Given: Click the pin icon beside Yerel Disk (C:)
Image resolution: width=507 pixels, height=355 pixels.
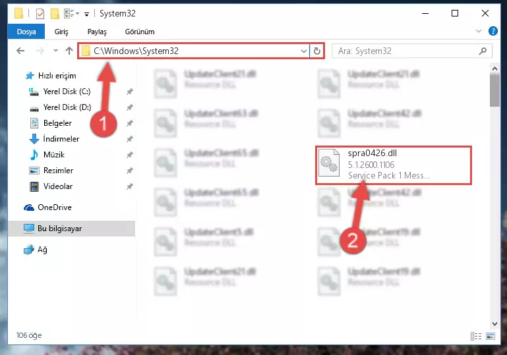Looking at the screenshot, I should [129, 92].
